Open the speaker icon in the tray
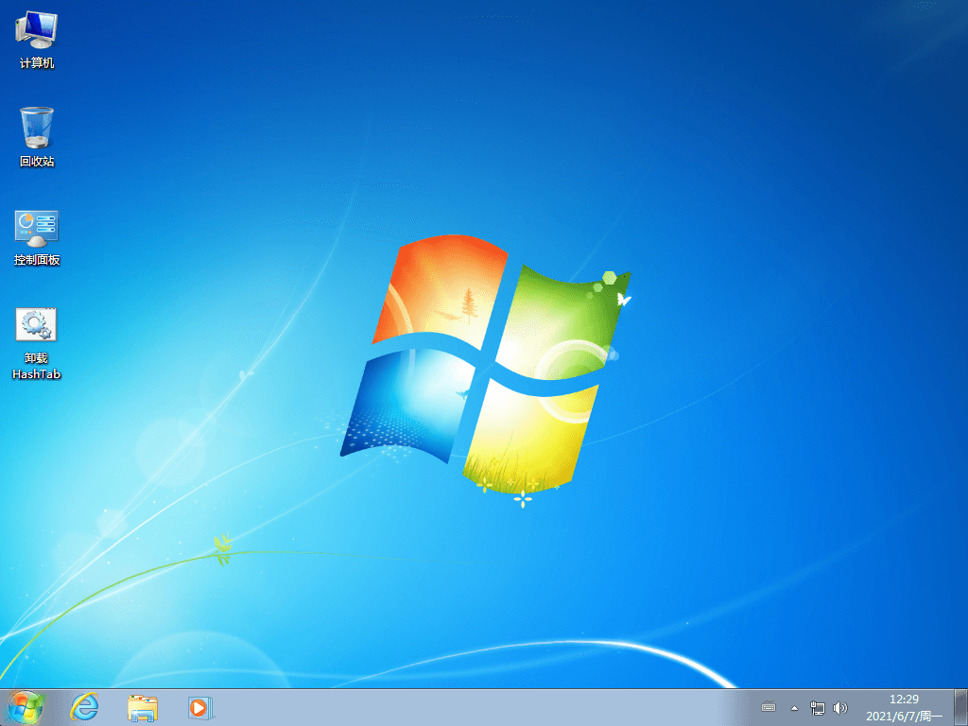The width and height of the screenshot is (968, 726). click(x=841, y=708)
